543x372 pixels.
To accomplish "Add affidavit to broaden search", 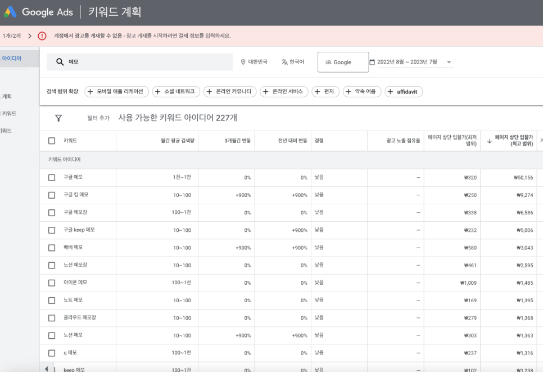I will coord(404,92).
